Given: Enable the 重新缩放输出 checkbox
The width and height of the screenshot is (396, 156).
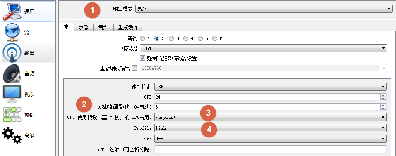Looking at the screenshot, I should click(134, 68).
